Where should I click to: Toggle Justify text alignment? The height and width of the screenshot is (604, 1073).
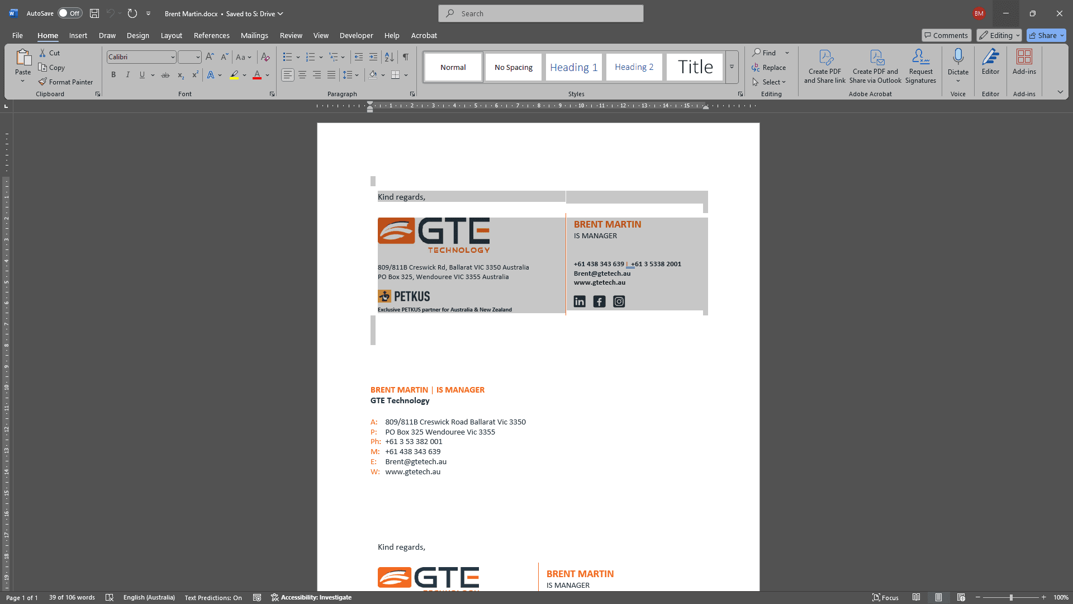[331, 75]
